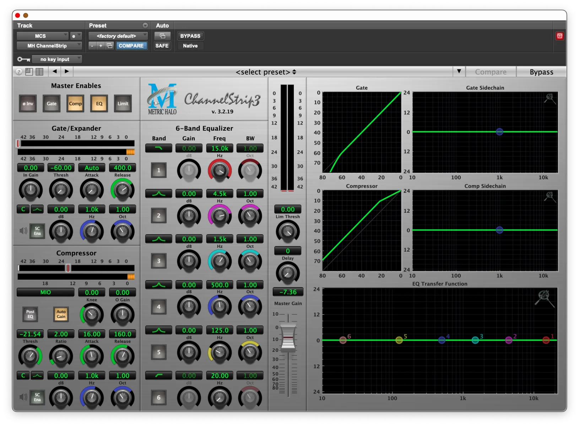Click the grey Compare button in plugin toolbar
579x426 pixels.
point(491,72)
